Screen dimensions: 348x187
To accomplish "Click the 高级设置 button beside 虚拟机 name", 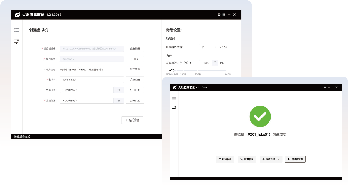I will tap(135, 80).
